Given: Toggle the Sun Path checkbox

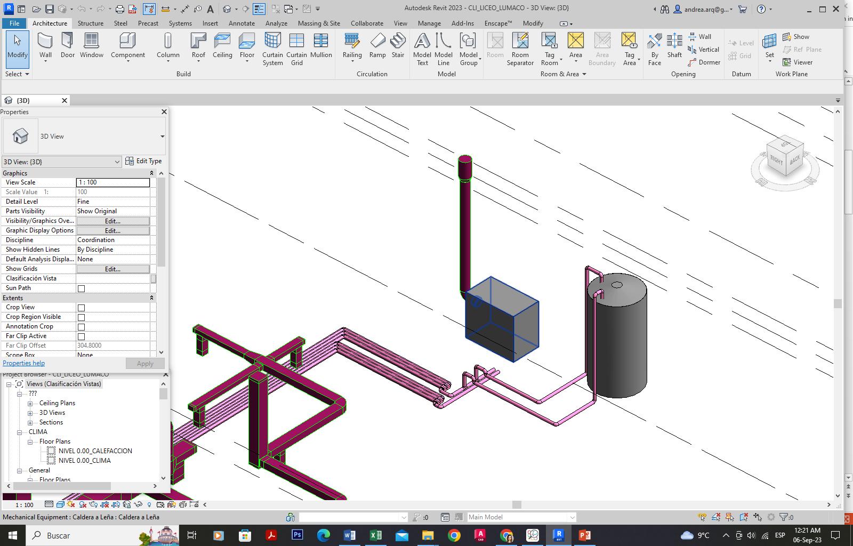Looking at the screenshot, I should click(82, 288).
